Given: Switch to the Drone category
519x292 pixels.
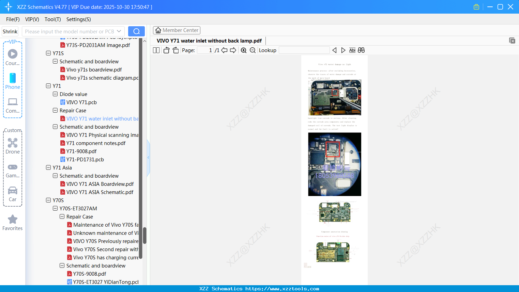Looking at the screenshot, I should pyautogui.click(x=13, y=146).
